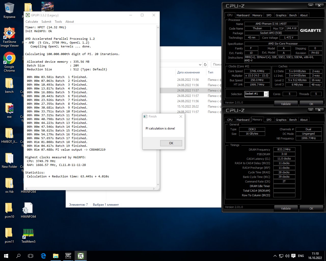This screenshot has height=261, width=326.
Task: Switch to CPU-Z on the taskbar
Action: [68, 256]
